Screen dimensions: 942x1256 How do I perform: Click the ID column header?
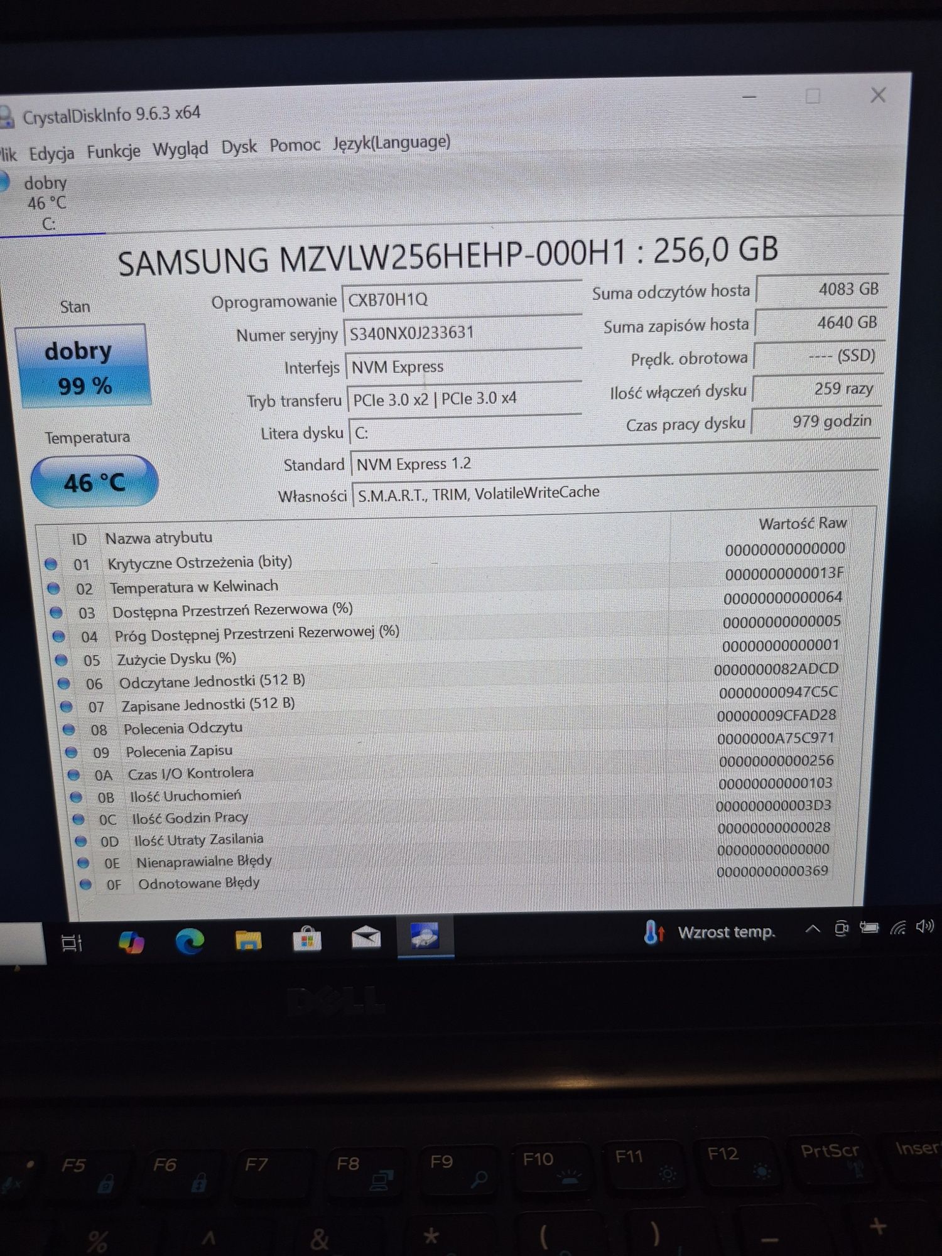pyautogui.click(x=79, y=539)
